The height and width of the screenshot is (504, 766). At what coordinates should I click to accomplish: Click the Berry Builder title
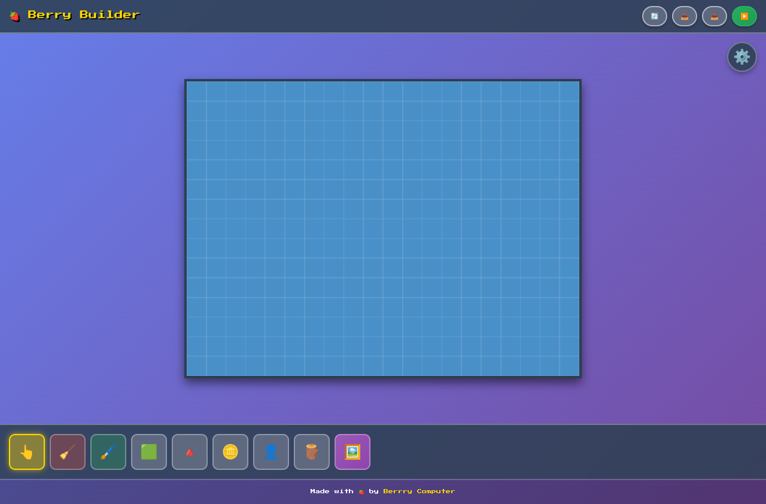[84, 15]
